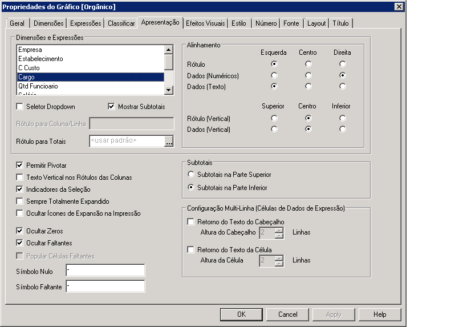The image size is (467, 327).
Task: Click the Símbolo Nulo input field
Action: click(x=105, y=271)
